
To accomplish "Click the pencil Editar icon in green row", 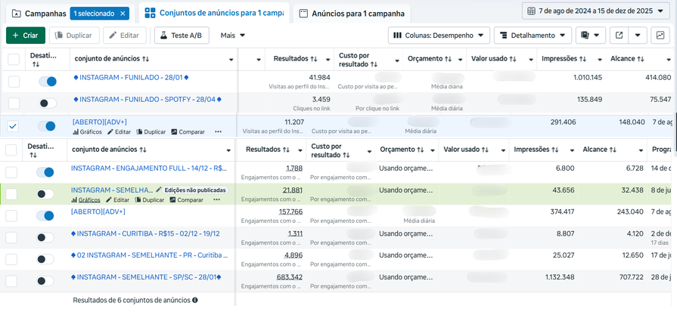I will [x=118, y=200].
